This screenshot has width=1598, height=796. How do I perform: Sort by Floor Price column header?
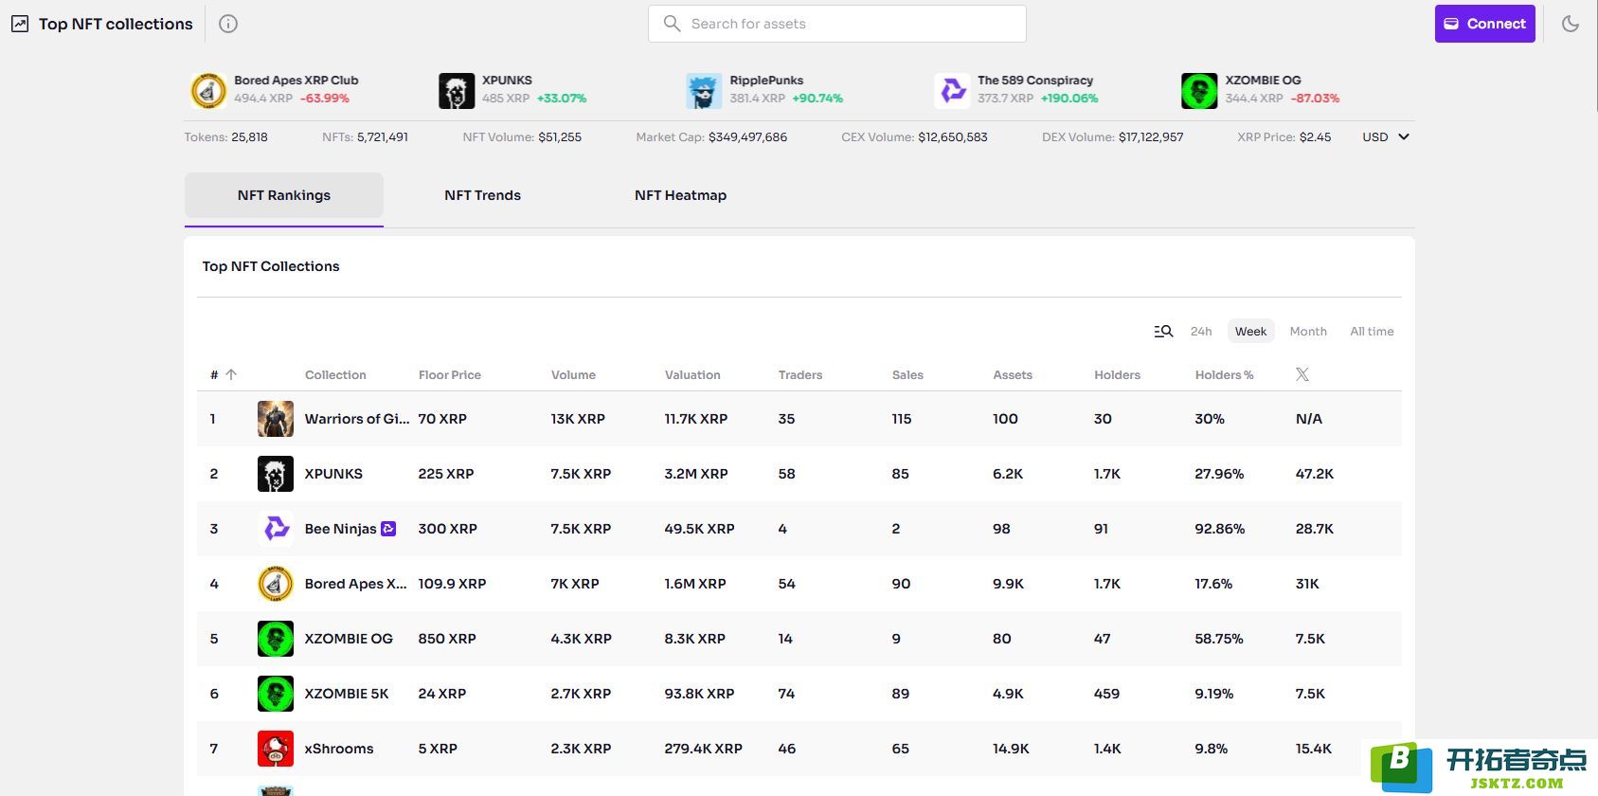(450, 375)
